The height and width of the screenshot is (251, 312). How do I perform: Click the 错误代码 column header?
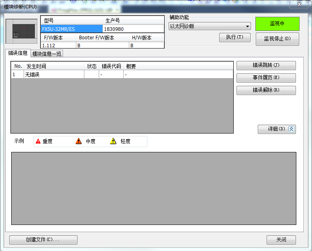pyautogui.click(x=111, y=66)
